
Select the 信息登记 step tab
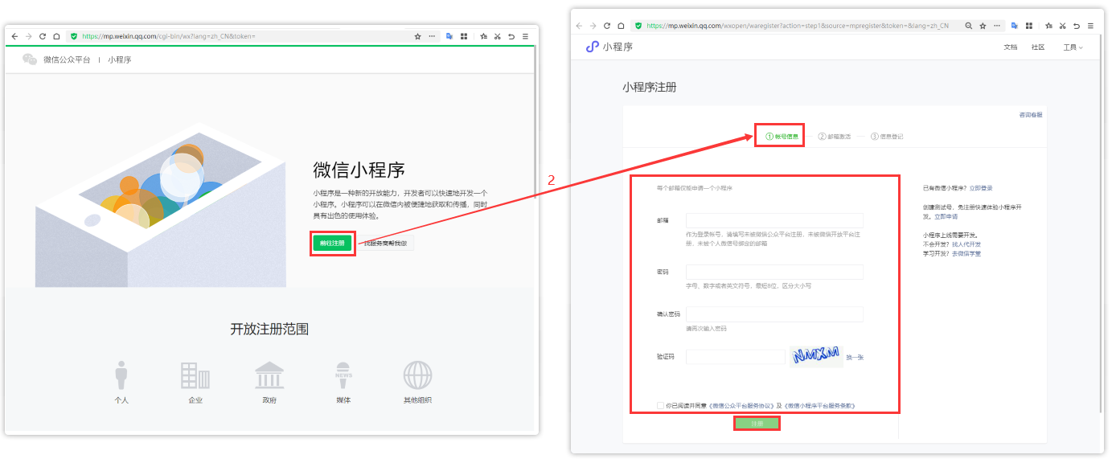pyautogui.click(x=887, y=137)
